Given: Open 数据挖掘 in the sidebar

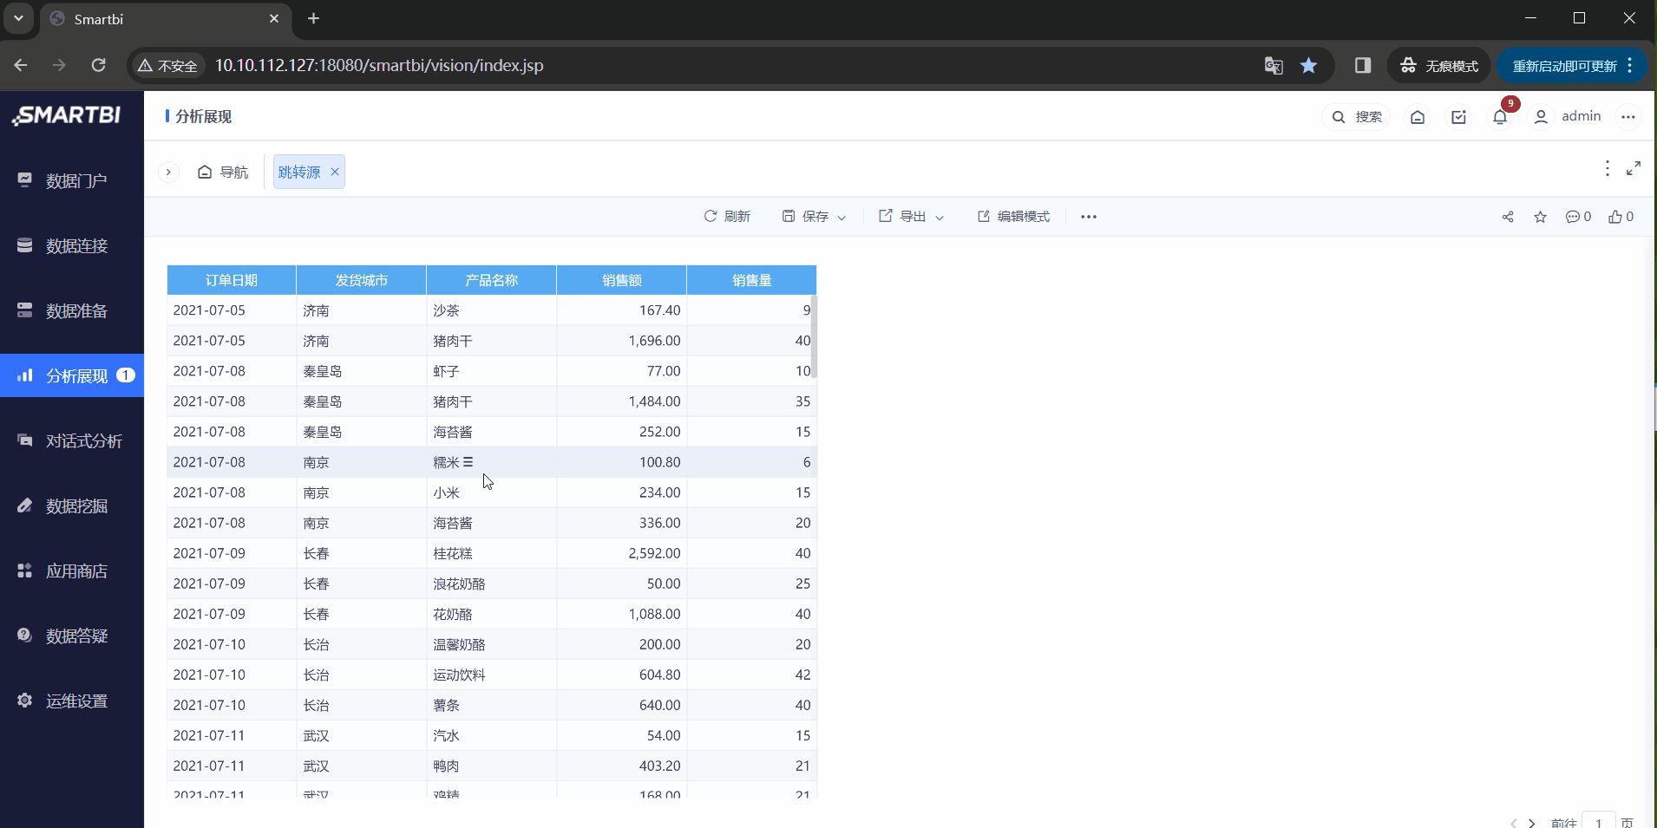Looking at the screenshot, I should coord(72,505).
